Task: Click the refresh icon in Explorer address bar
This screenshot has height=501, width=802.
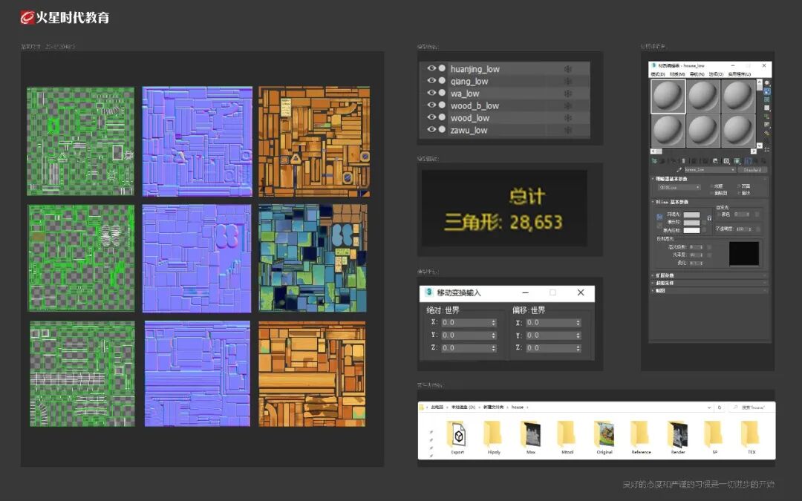Action: [x=720, y=407]
